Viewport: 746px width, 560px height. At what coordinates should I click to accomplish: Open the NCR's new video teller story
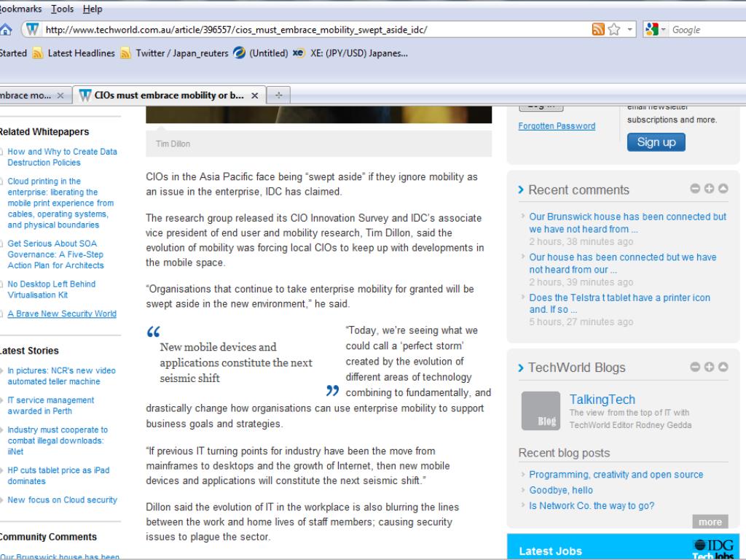pos(61,376)
